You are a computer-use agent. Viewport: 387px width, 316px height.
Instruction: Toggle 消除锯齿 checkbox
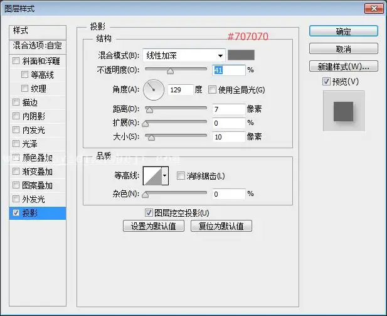click(181, 176)
